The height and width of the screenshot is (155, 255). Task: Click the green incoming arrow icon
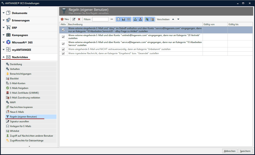pyautogui.click(x=135, y=19)
